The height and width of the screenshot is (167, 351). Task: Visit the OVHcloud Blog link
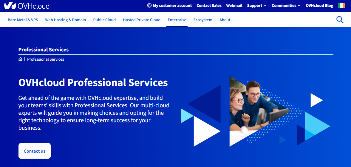319,6
